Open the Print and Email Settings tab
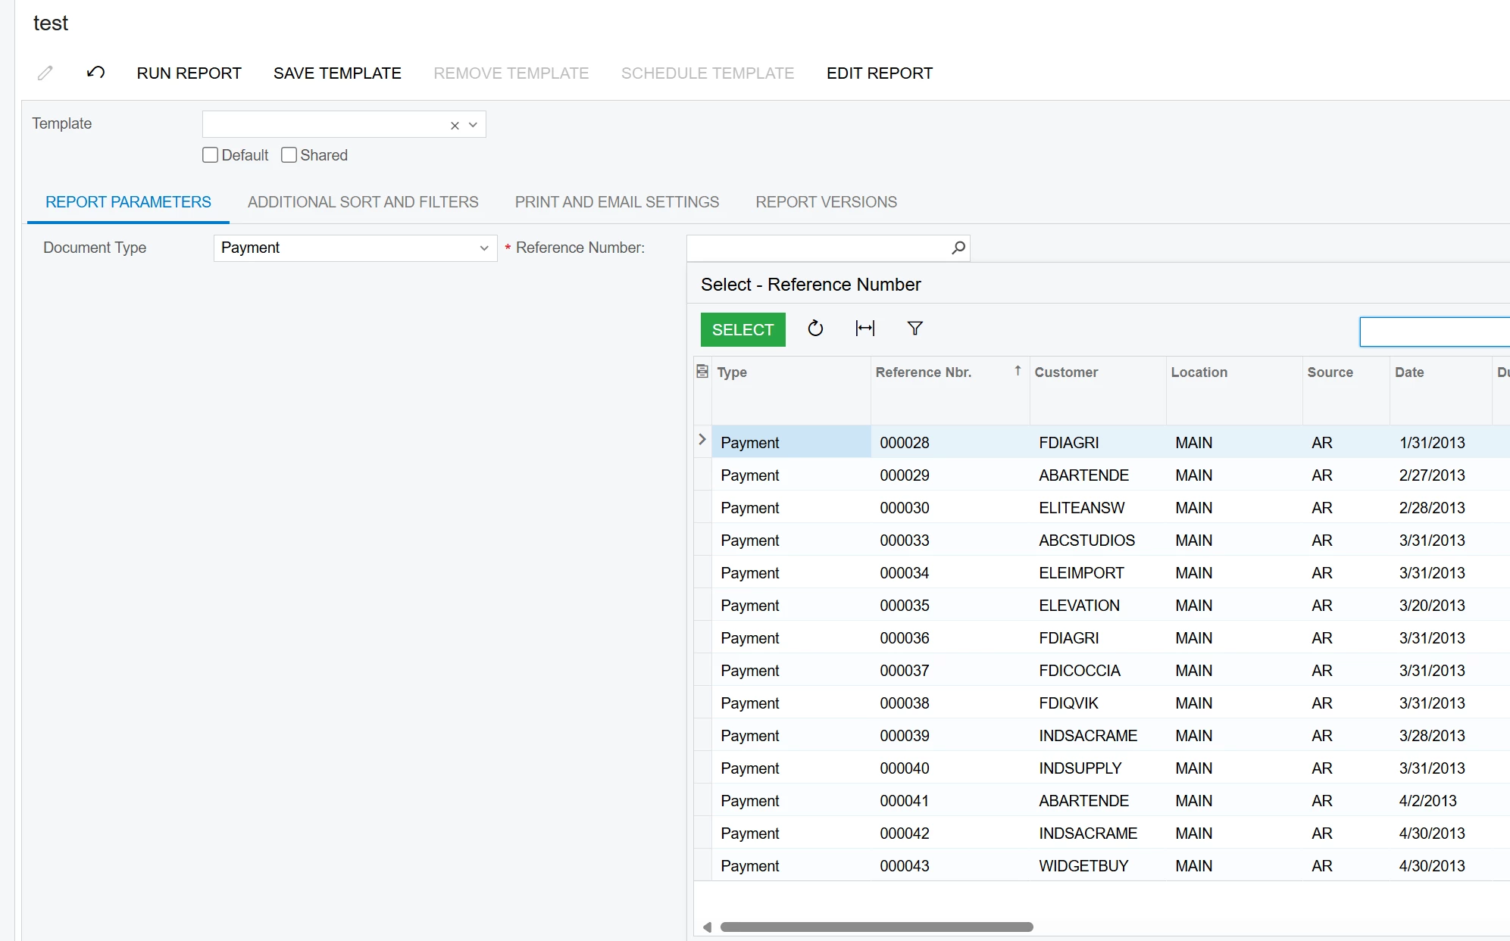Viewport: 1510px width, 941px height. click(617, 202)
